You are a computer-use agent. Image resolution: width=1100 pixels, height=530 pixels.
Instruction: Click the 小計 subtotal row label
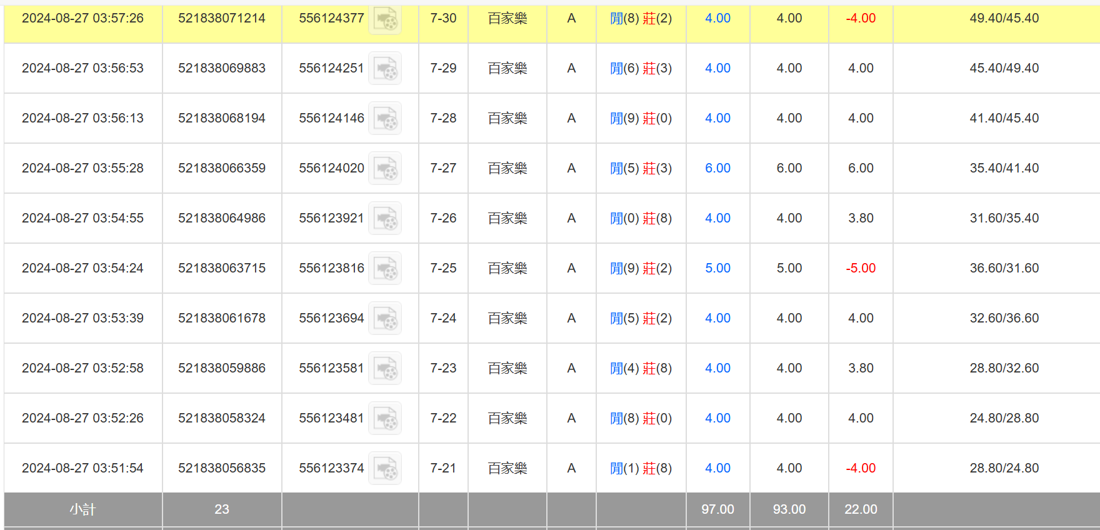tap(82, 509)
